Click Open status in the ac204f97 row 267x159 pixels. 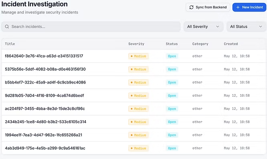[172, 109]
